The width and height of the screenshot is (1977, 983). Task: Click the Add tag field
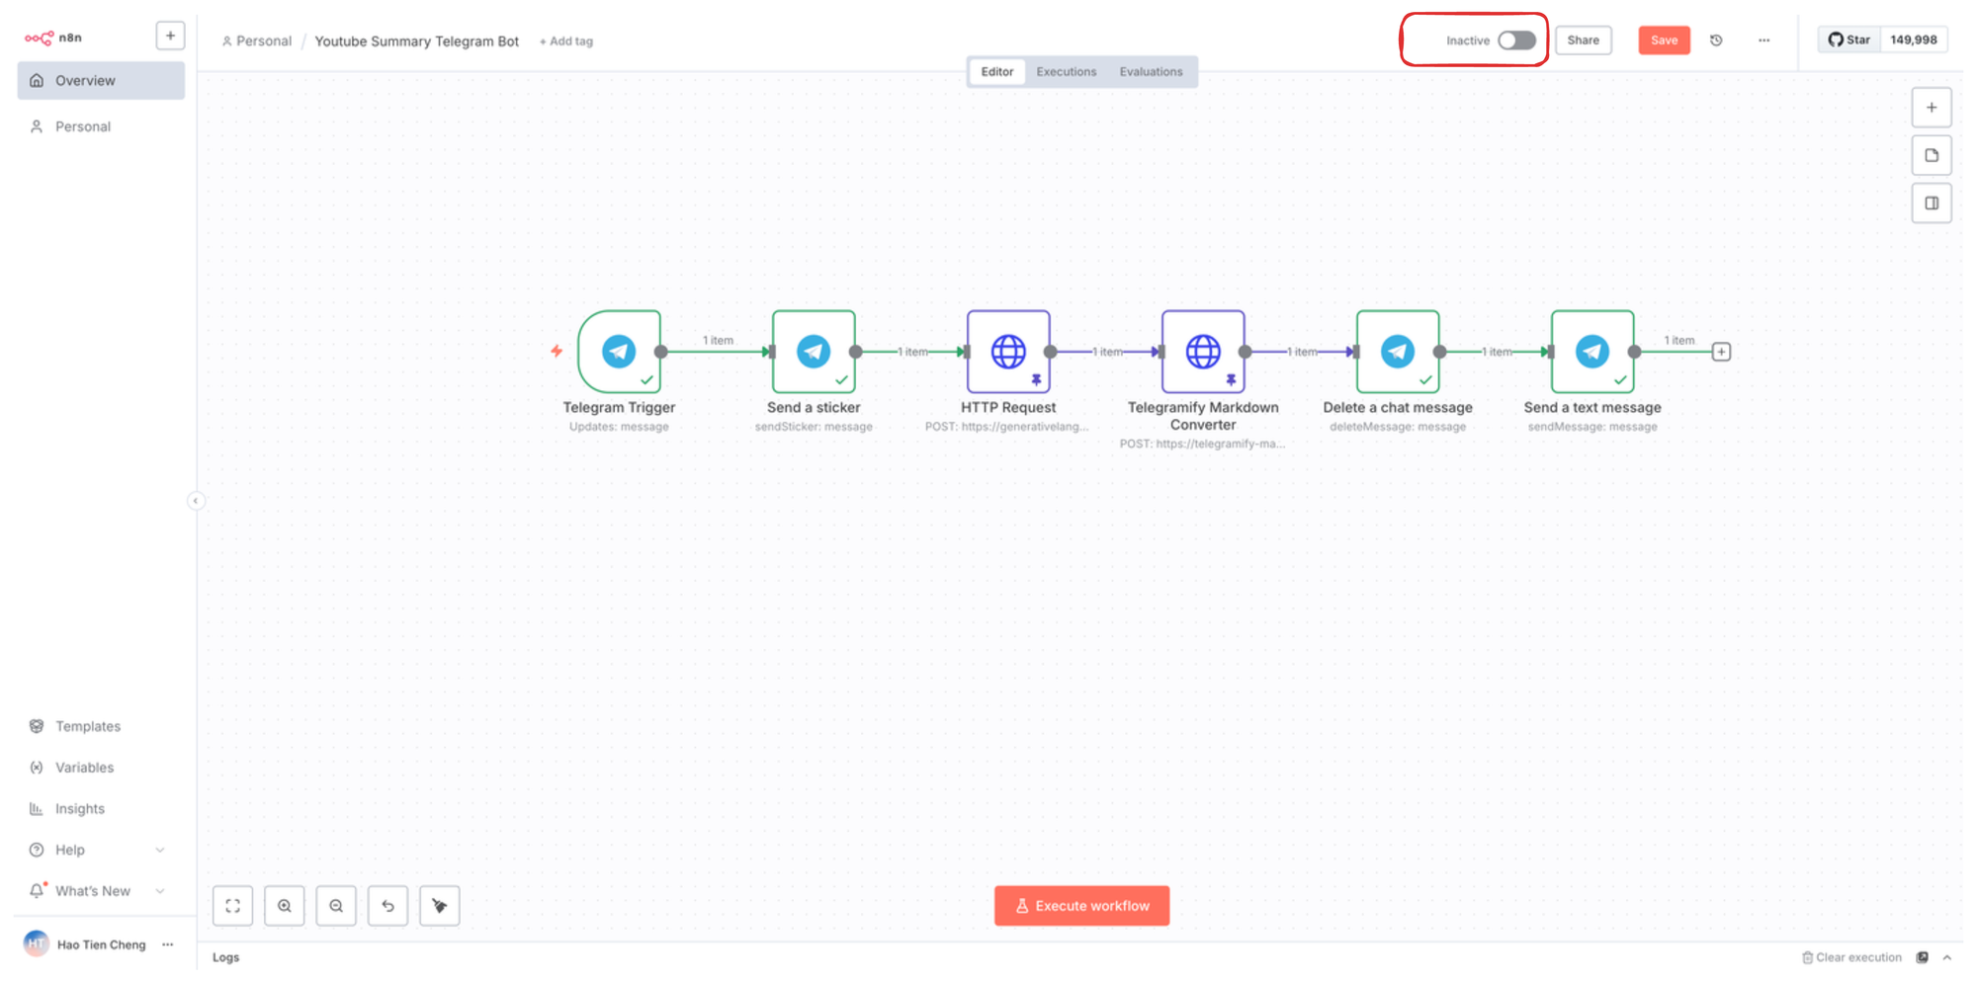[566, 41]
